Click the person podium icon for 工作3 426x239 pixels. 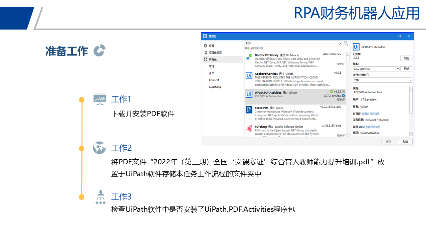click(x=101, y=197)
